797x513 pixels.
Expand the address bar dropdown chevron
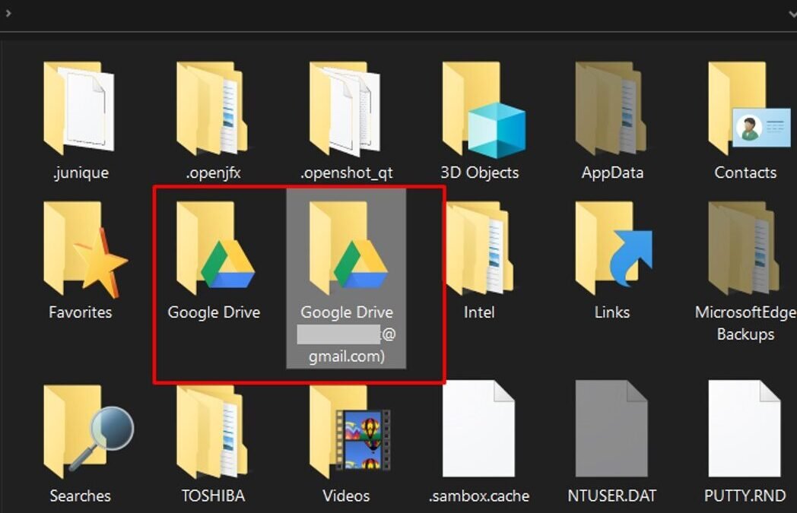pyautogui.click(x=792, y=14)
